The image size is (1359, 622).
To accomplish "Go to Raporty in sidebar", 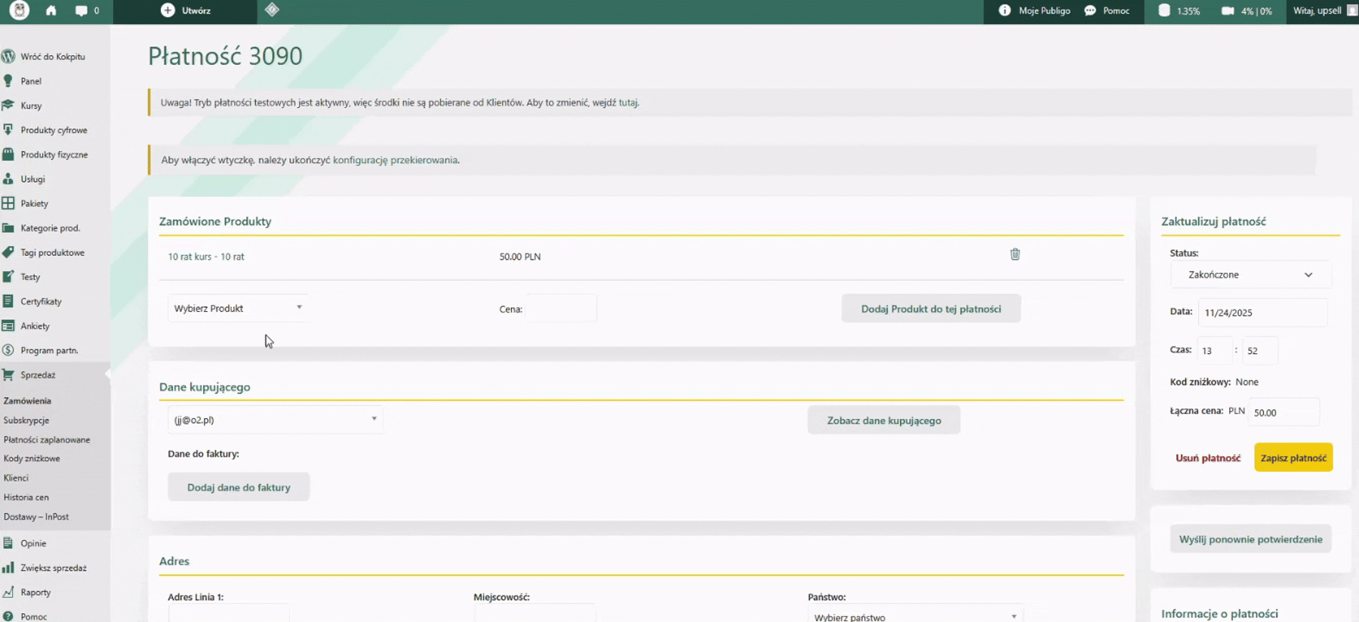I will [35, 593].
